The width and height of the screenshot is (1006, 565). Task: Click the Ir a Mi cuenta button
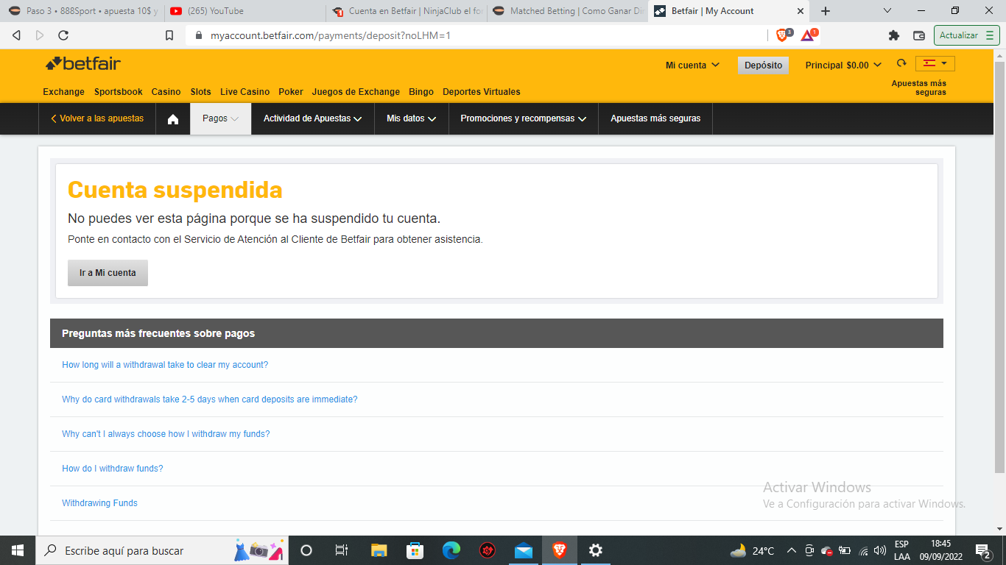108,273
